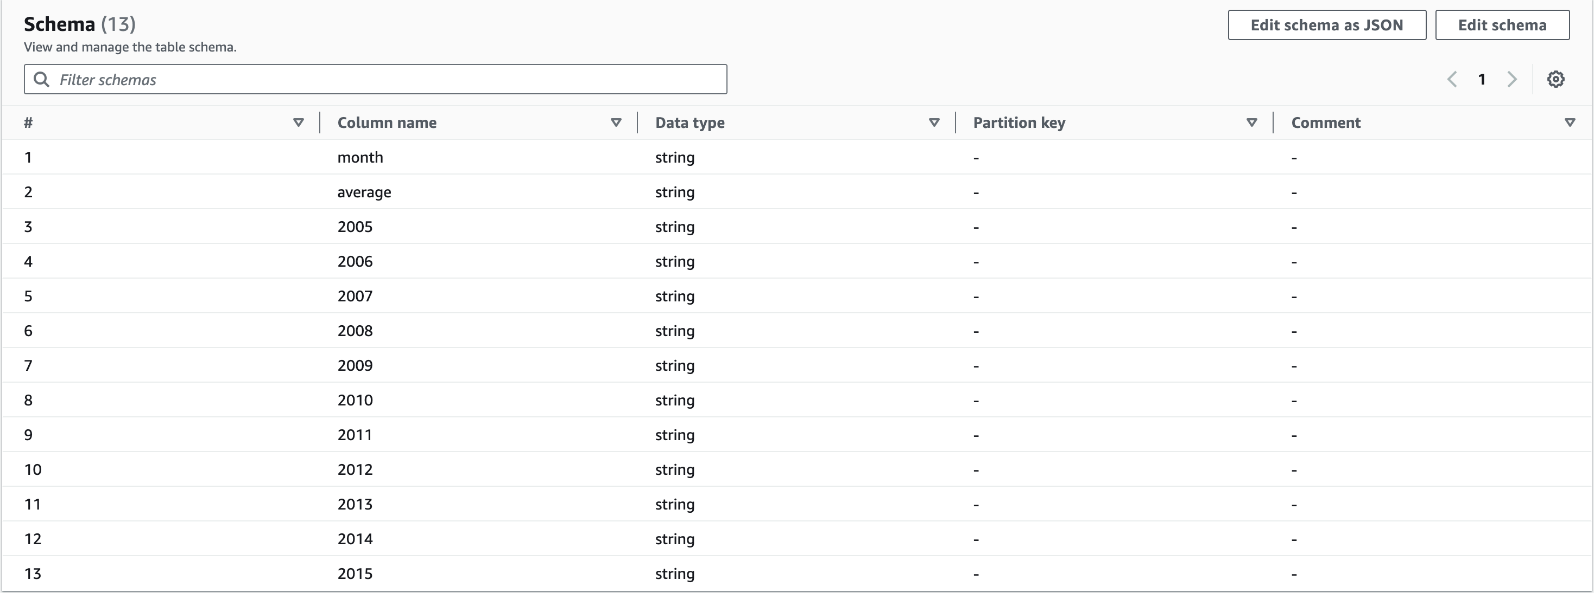Click the 2010 column name cell
The image size is (1594, 593).
[x=355, y=399]
